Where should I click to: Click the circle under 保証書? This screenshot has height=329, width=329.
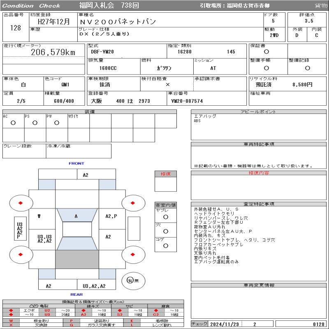(x=266, y=52)
